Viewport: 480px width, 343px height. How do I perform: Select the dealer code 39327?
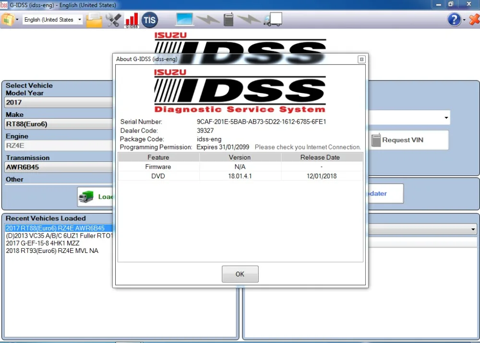pyautogui.click(x=205, y=130)
